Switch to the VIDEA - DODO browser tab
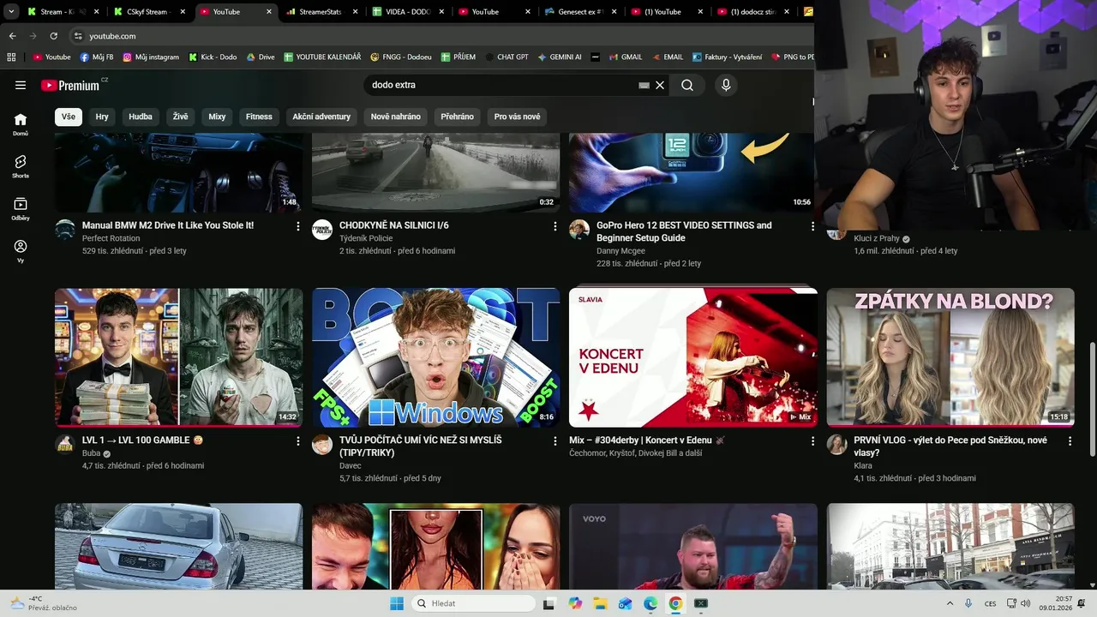The image size is (1097, 617). click(406, 12)
